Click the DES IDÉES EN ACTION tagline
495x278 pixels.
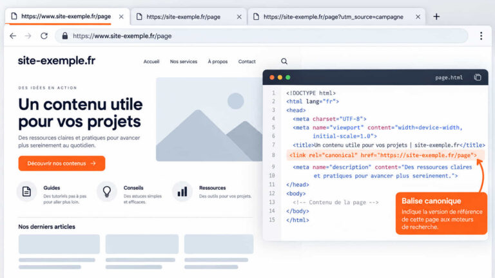coord(47,88)
